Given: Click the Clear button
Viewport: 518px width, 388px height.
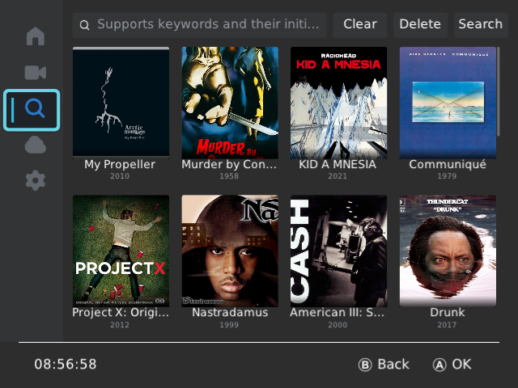Looking at the screenshot, I should [359, 25].
